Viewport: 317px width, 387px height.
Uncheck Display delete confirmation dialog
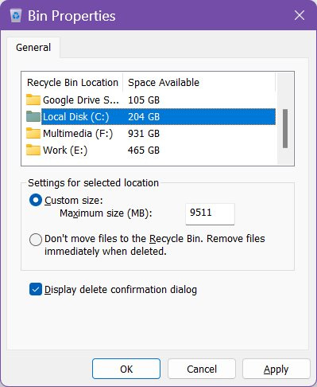coord(36,289)
